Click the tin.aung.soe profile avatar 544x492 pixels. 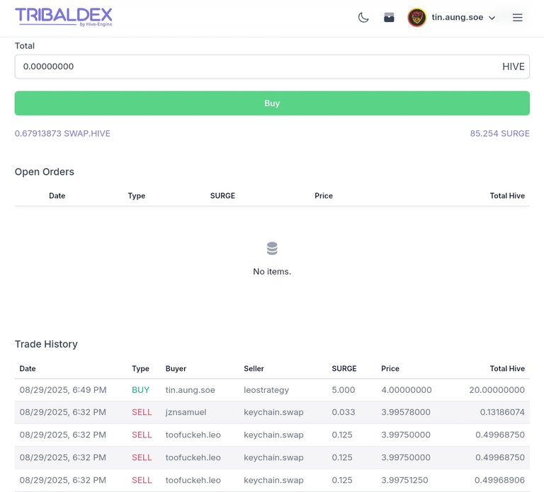pyautogui.click(x=416, y=17)
